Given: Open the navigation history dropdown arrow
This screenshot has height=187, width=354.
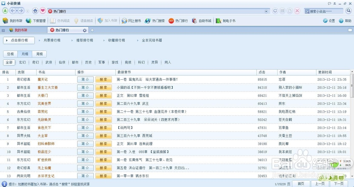Looking at the screenshot, I should [x=28, y=11].
